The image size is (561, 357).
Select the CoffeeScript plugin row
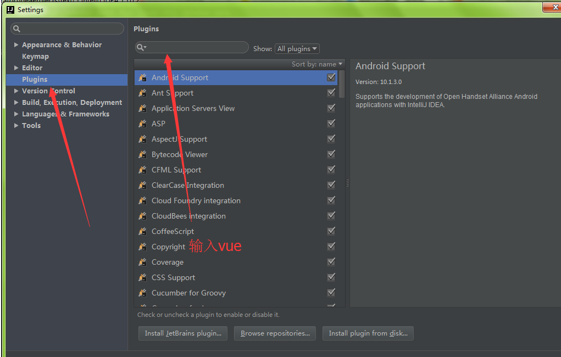coord(236,231)
